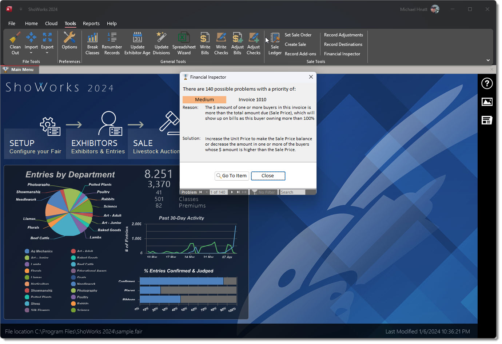The height and width of the screenshot is (344, 502).
Task: Click the Clean Out tool icon
Action: [x=15, y=43]
